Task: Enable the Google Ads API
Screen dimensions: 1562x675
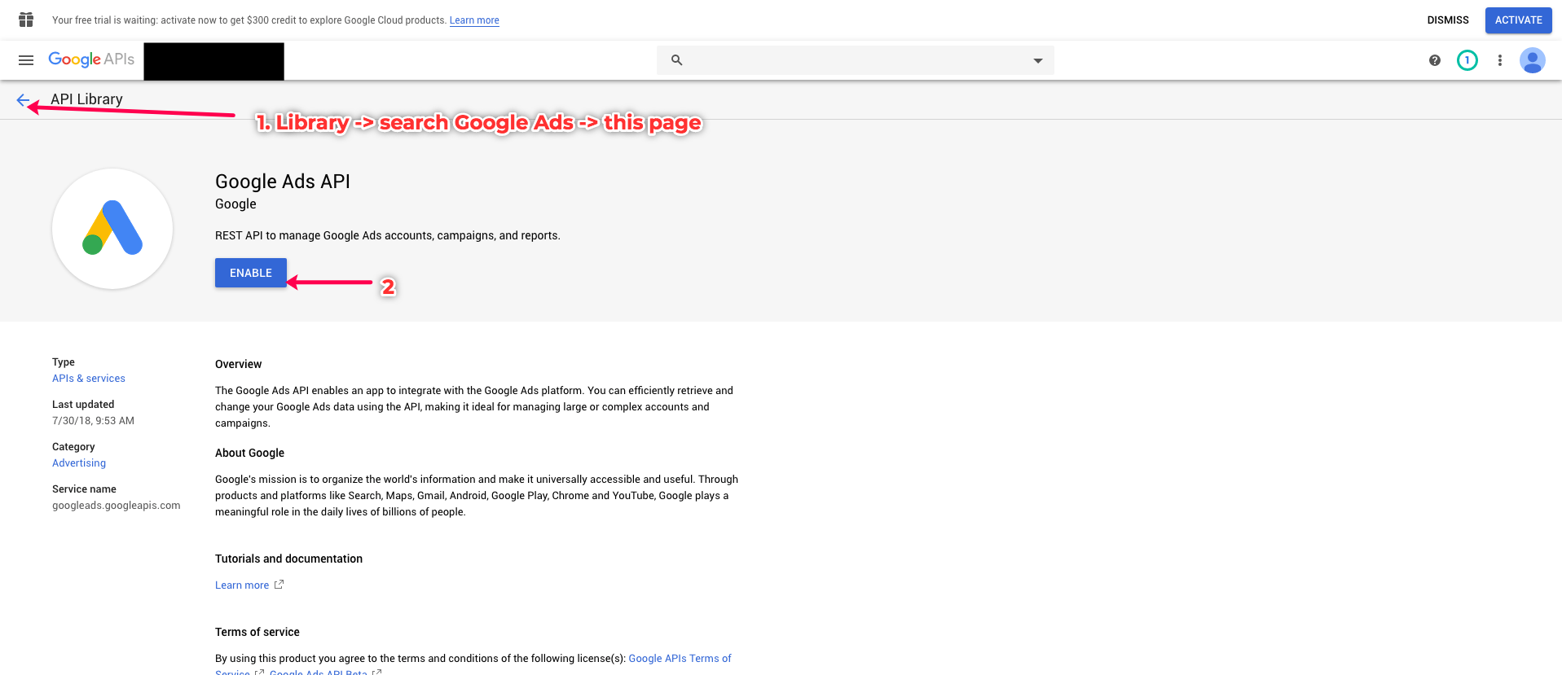Action: [251, 273]
